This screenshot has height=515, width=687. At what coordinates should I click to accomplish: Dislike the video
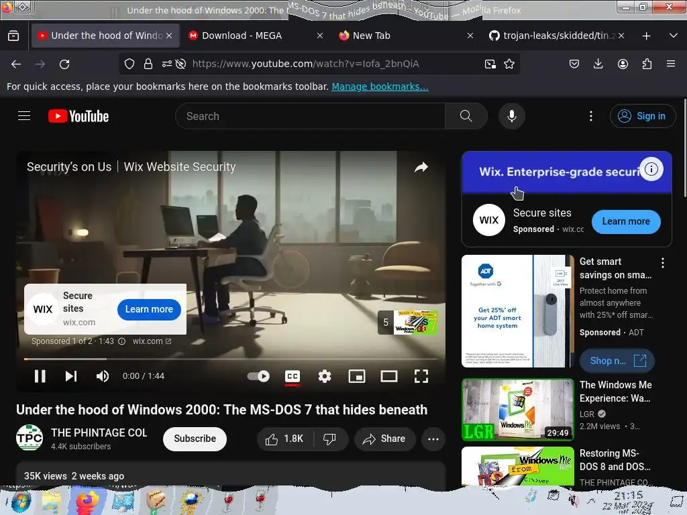pos(330,439)
